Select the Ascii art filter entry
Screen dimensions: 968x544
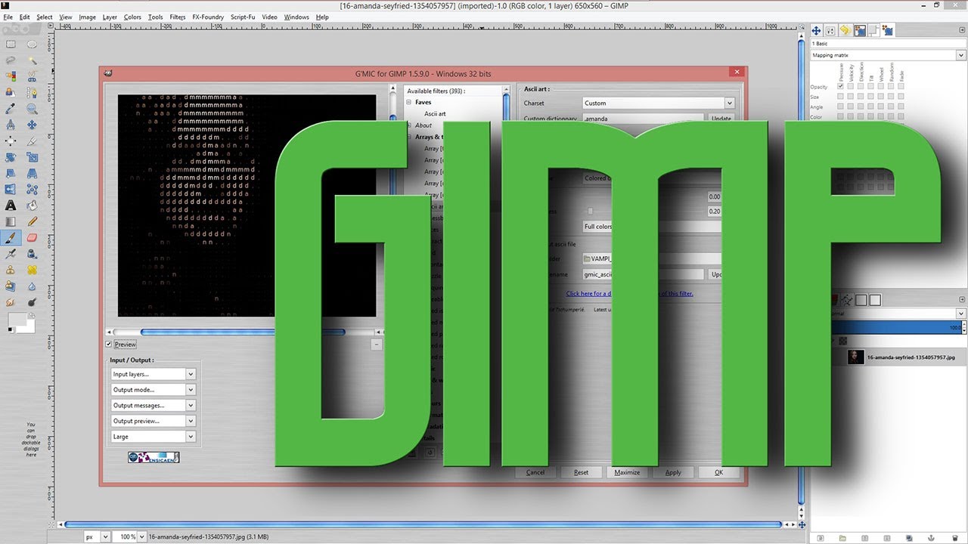[x=435, y=114]
